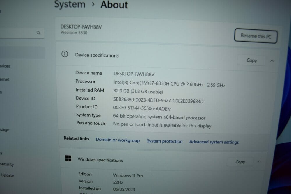Click the Installed RAM label
Screen dimensions: 291x194
90,90
